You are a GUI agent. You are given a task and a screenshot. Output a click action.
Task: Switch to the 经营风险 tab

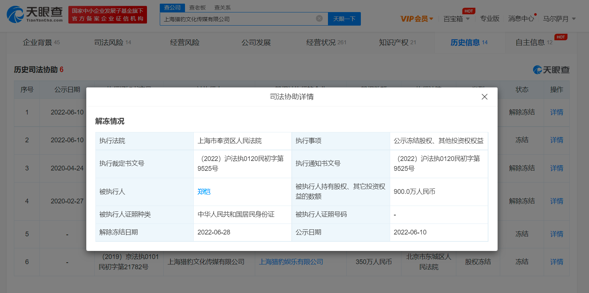[185, 42]
